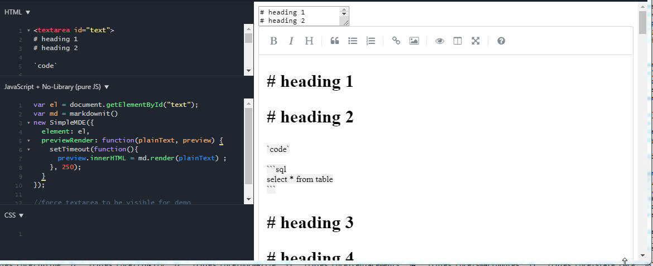This screenshot has width=653, height=266.
Task: Click 'getElementById' in JavaScript code
Action: click(x=135, y=105)
